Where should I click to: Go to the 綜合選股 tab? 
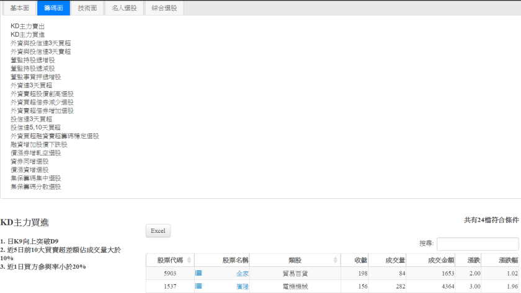[164, 8]
